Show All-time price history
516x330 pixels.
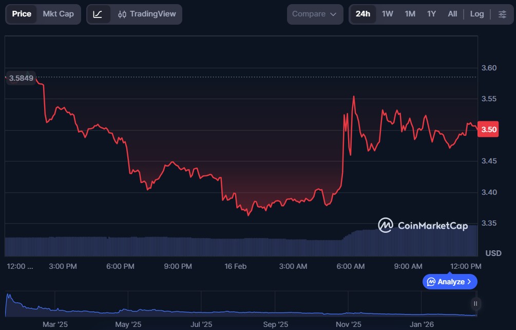click(x=452, y=14)
